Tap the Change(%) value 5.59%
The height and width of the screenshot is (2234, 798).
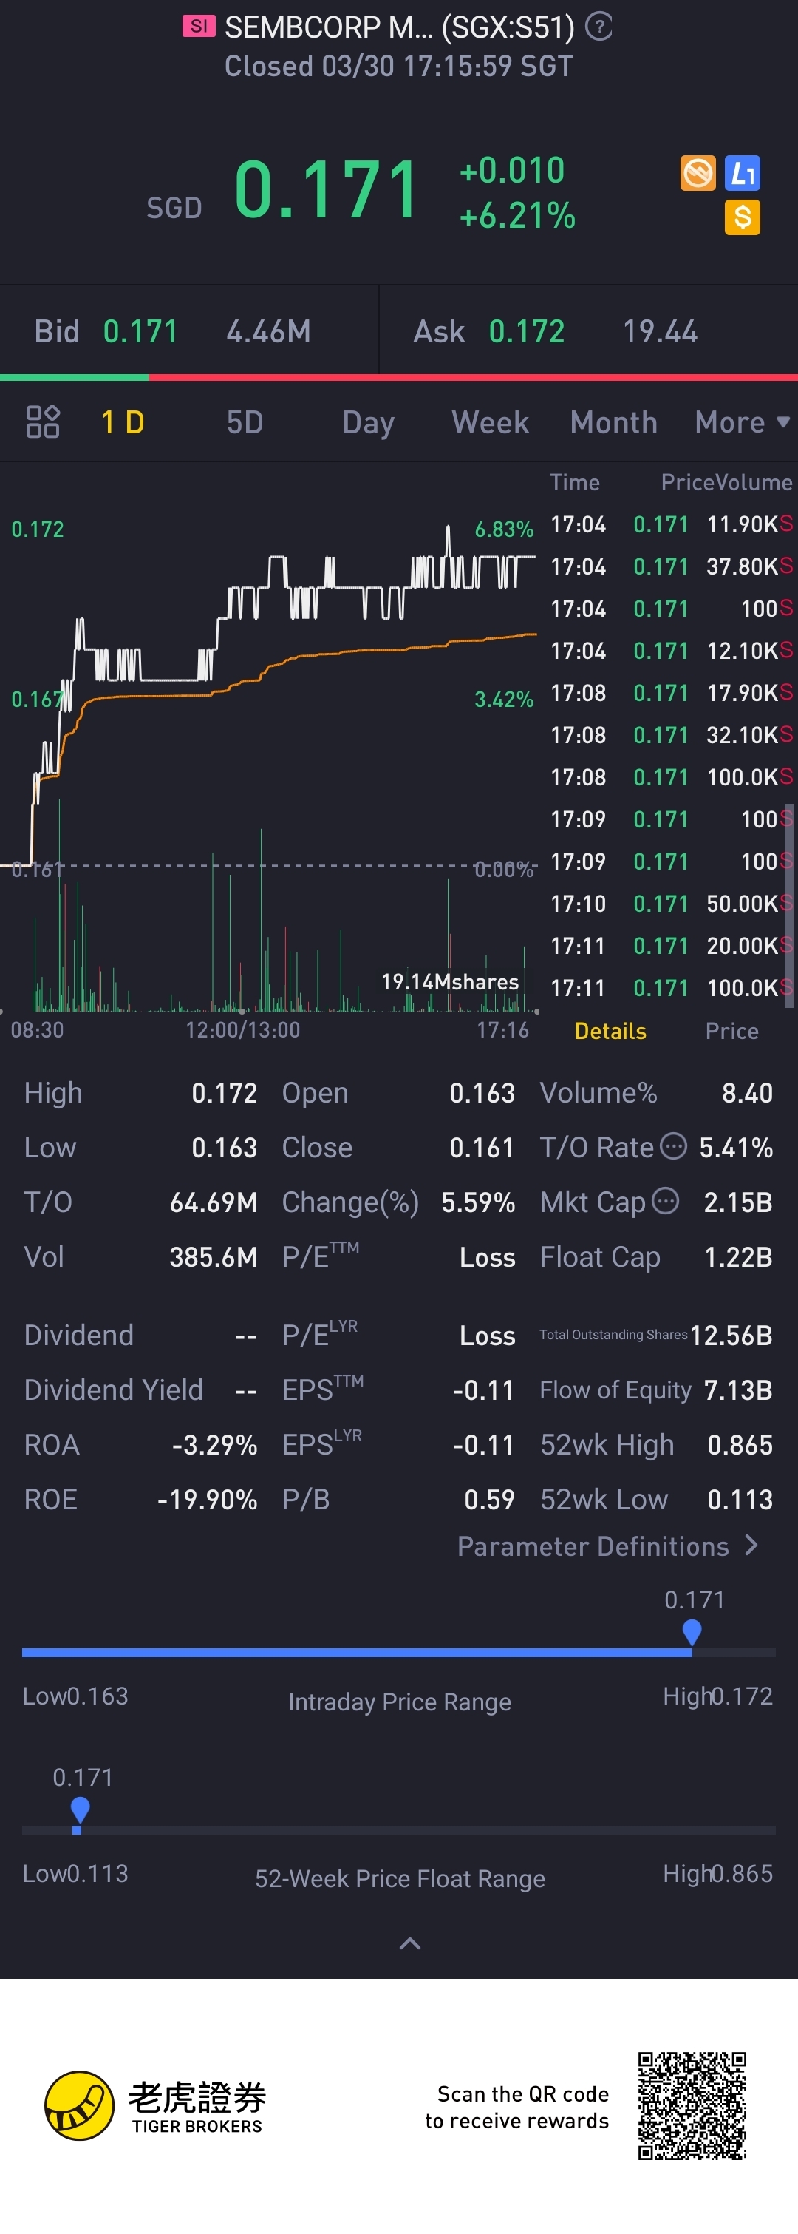point(478,1202)
